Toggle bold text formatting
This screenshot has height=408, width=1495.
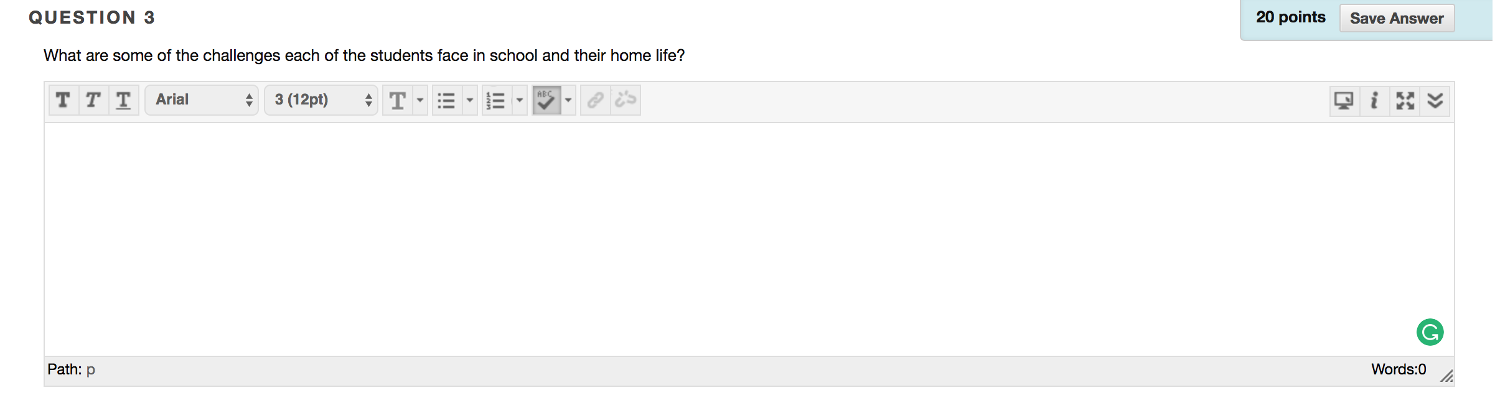(63, 100)
